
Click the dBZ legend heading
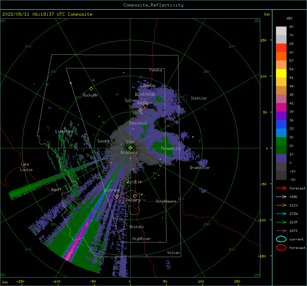point(289,18)
